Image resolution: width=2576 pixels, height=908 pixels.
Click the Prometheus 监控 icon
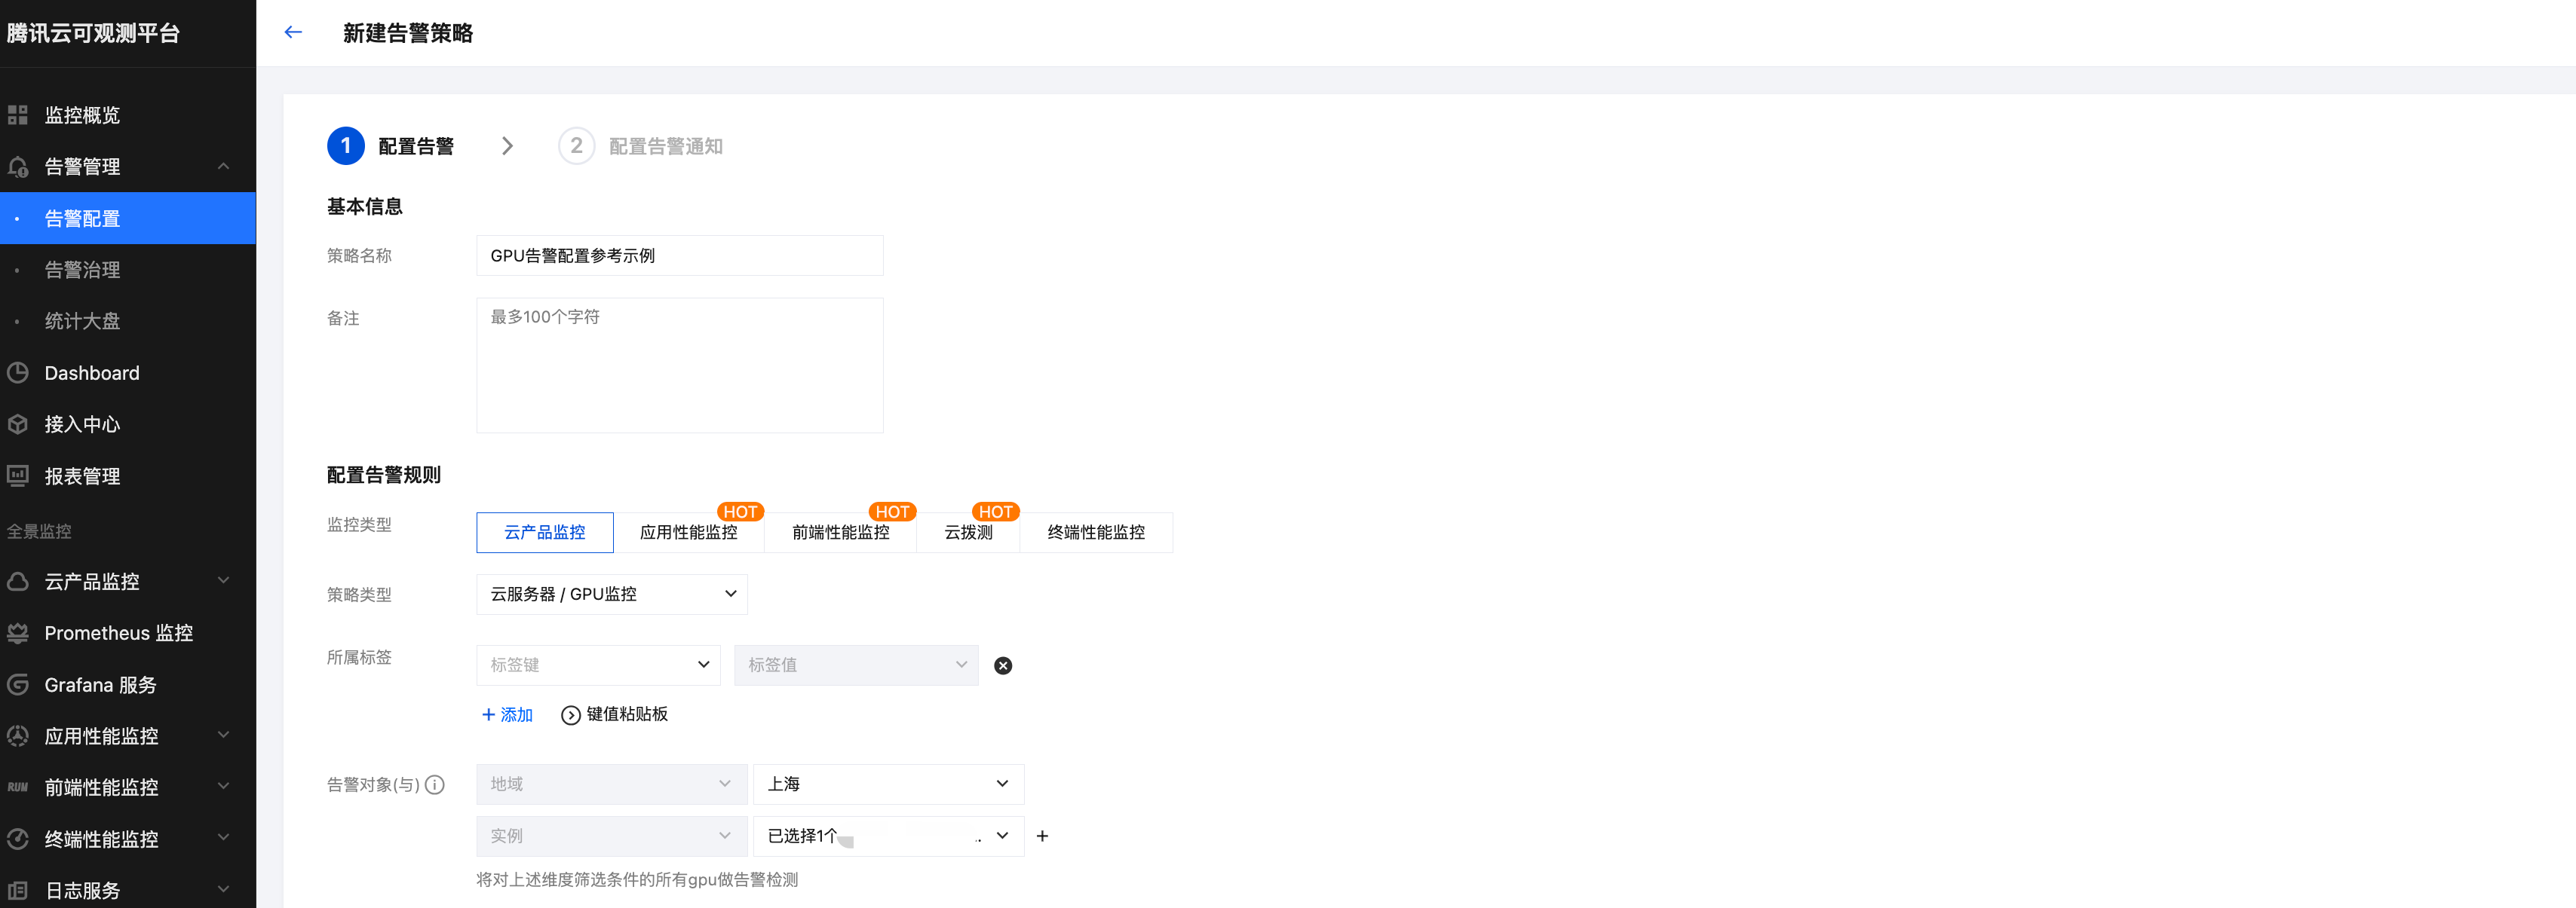point(18,633)
